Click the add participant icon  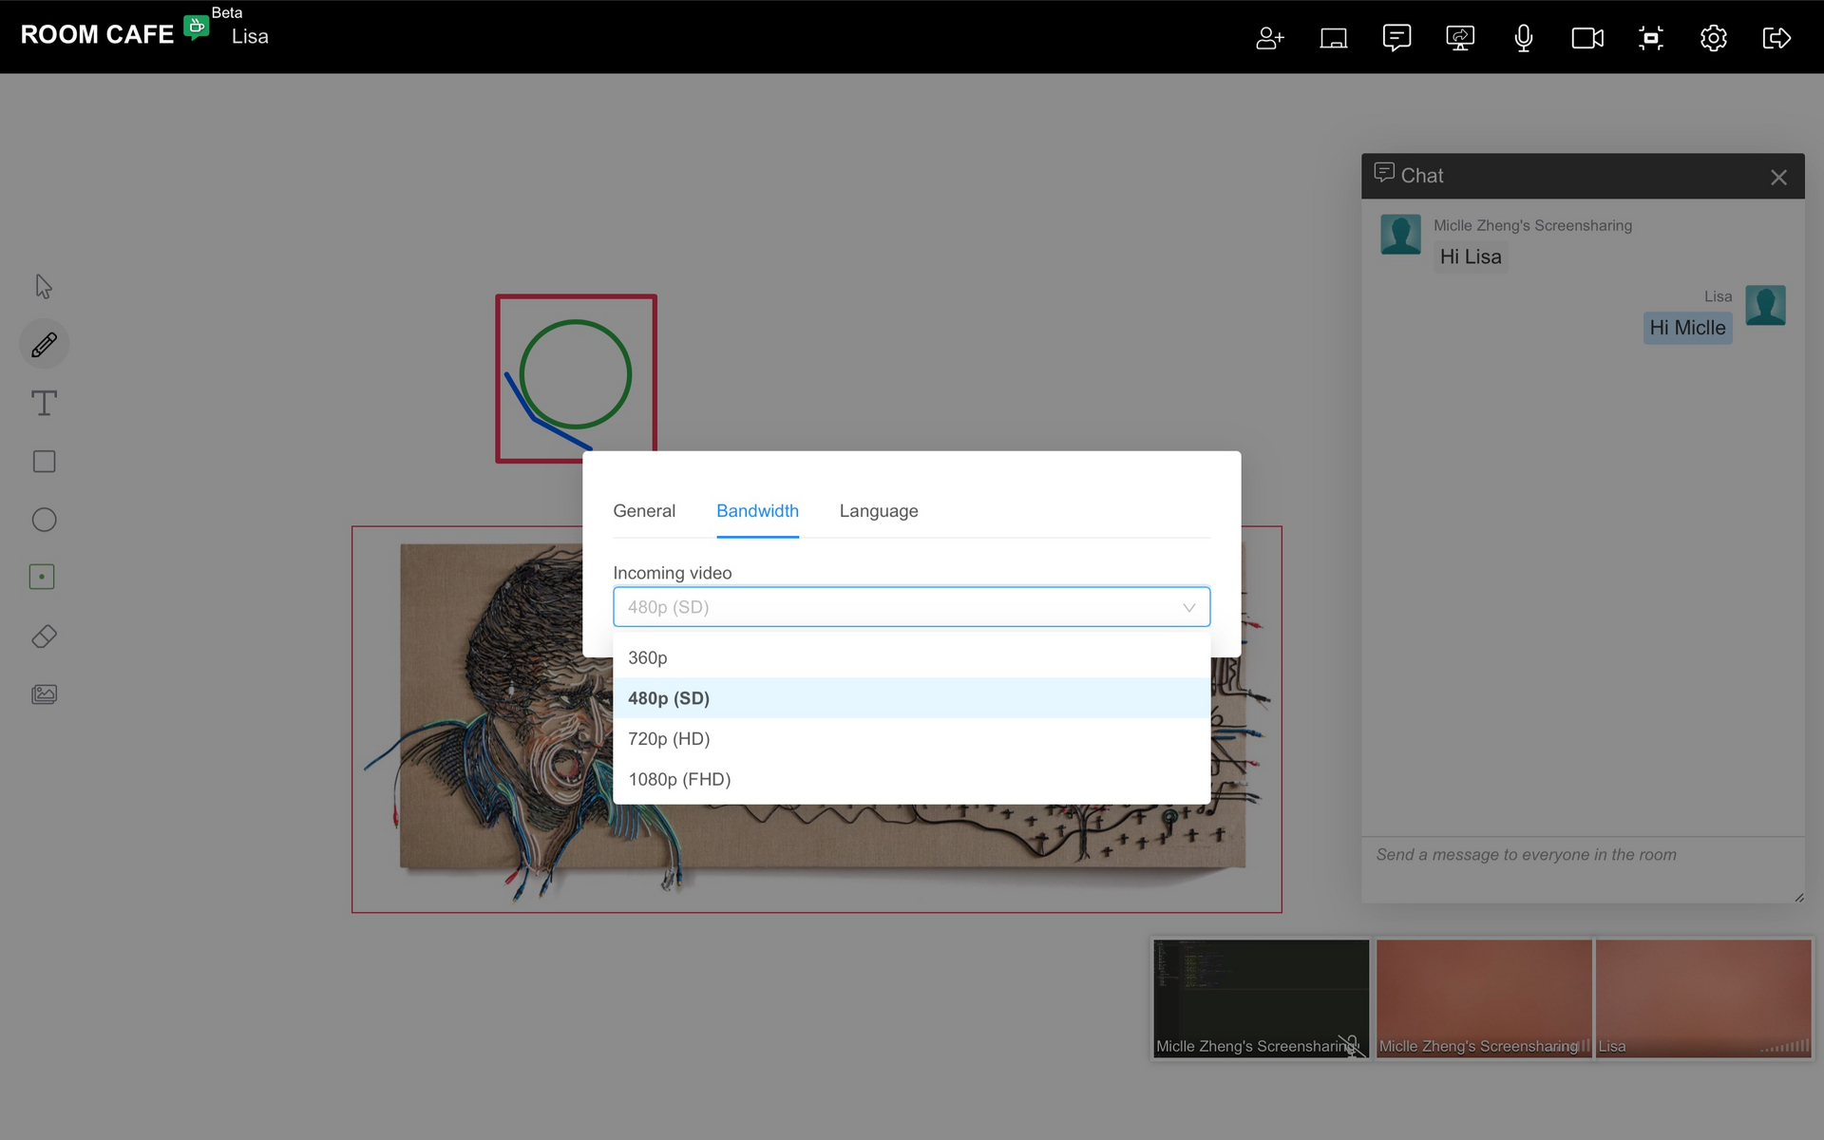pos(1270,38)
